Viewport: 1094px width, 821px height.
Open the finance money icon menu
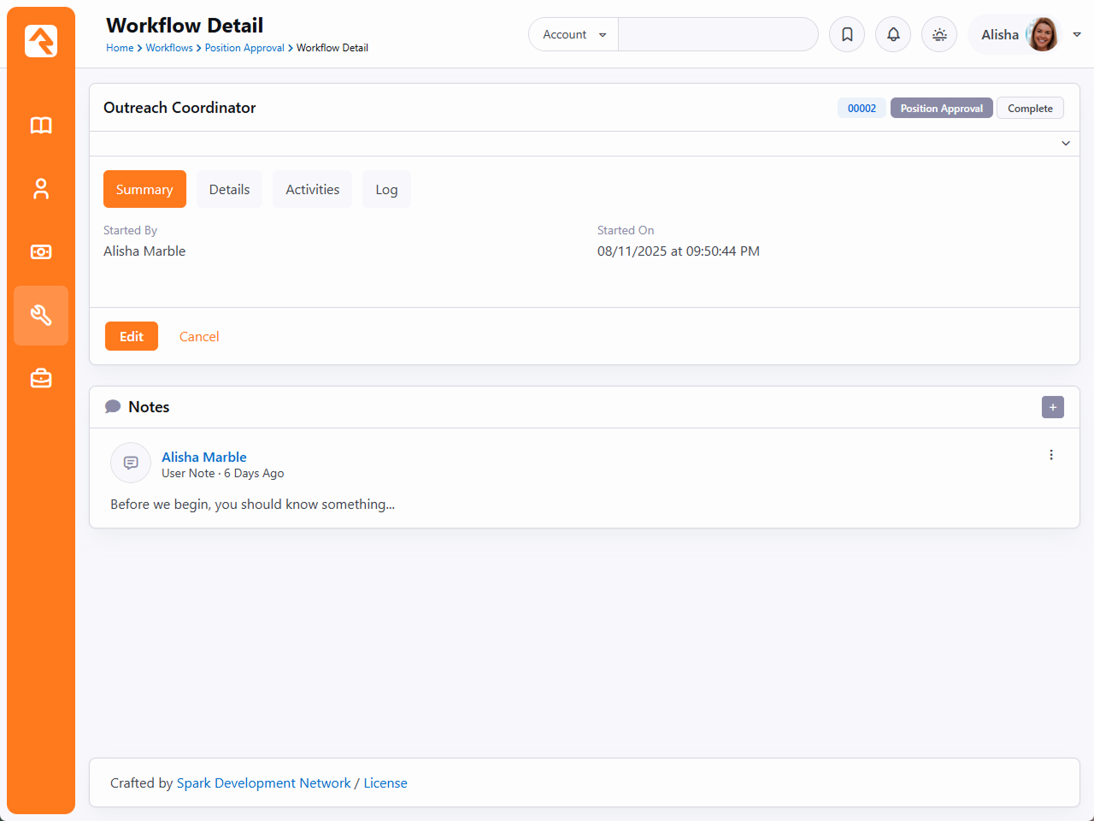41,252
